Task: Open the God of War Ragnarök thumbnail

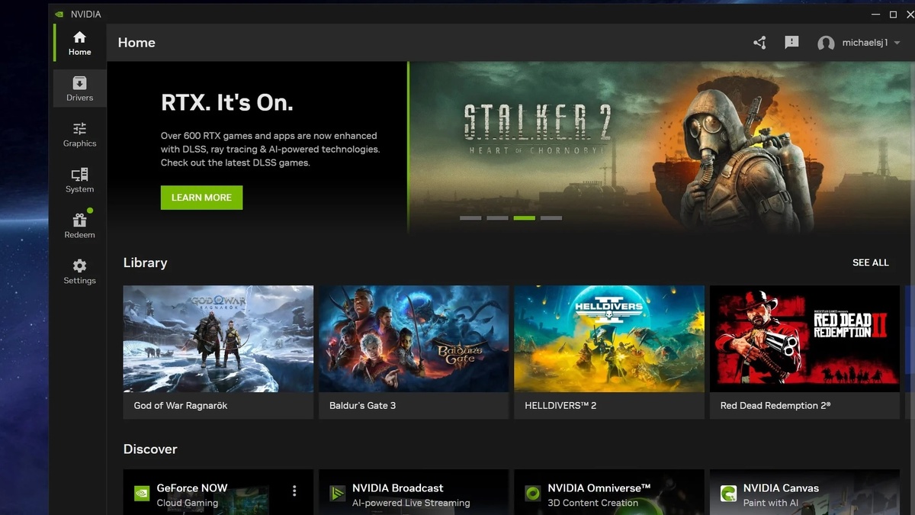Action: tap(218, 339)
